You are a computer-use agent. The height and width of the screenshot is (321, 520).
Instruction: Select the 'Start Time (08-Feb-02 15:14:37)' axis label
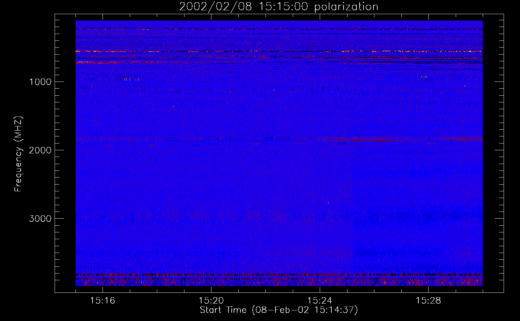tap(279, 310)
